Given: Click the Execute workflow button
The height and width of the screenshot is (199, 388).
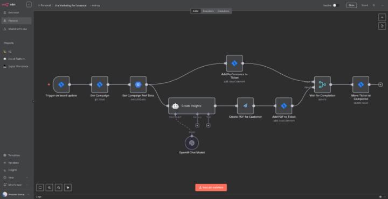Looking at the screenshot, I should click(211, 187).
